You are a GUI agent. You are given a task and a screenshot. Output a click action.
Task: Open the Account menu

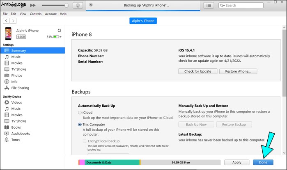51,14
